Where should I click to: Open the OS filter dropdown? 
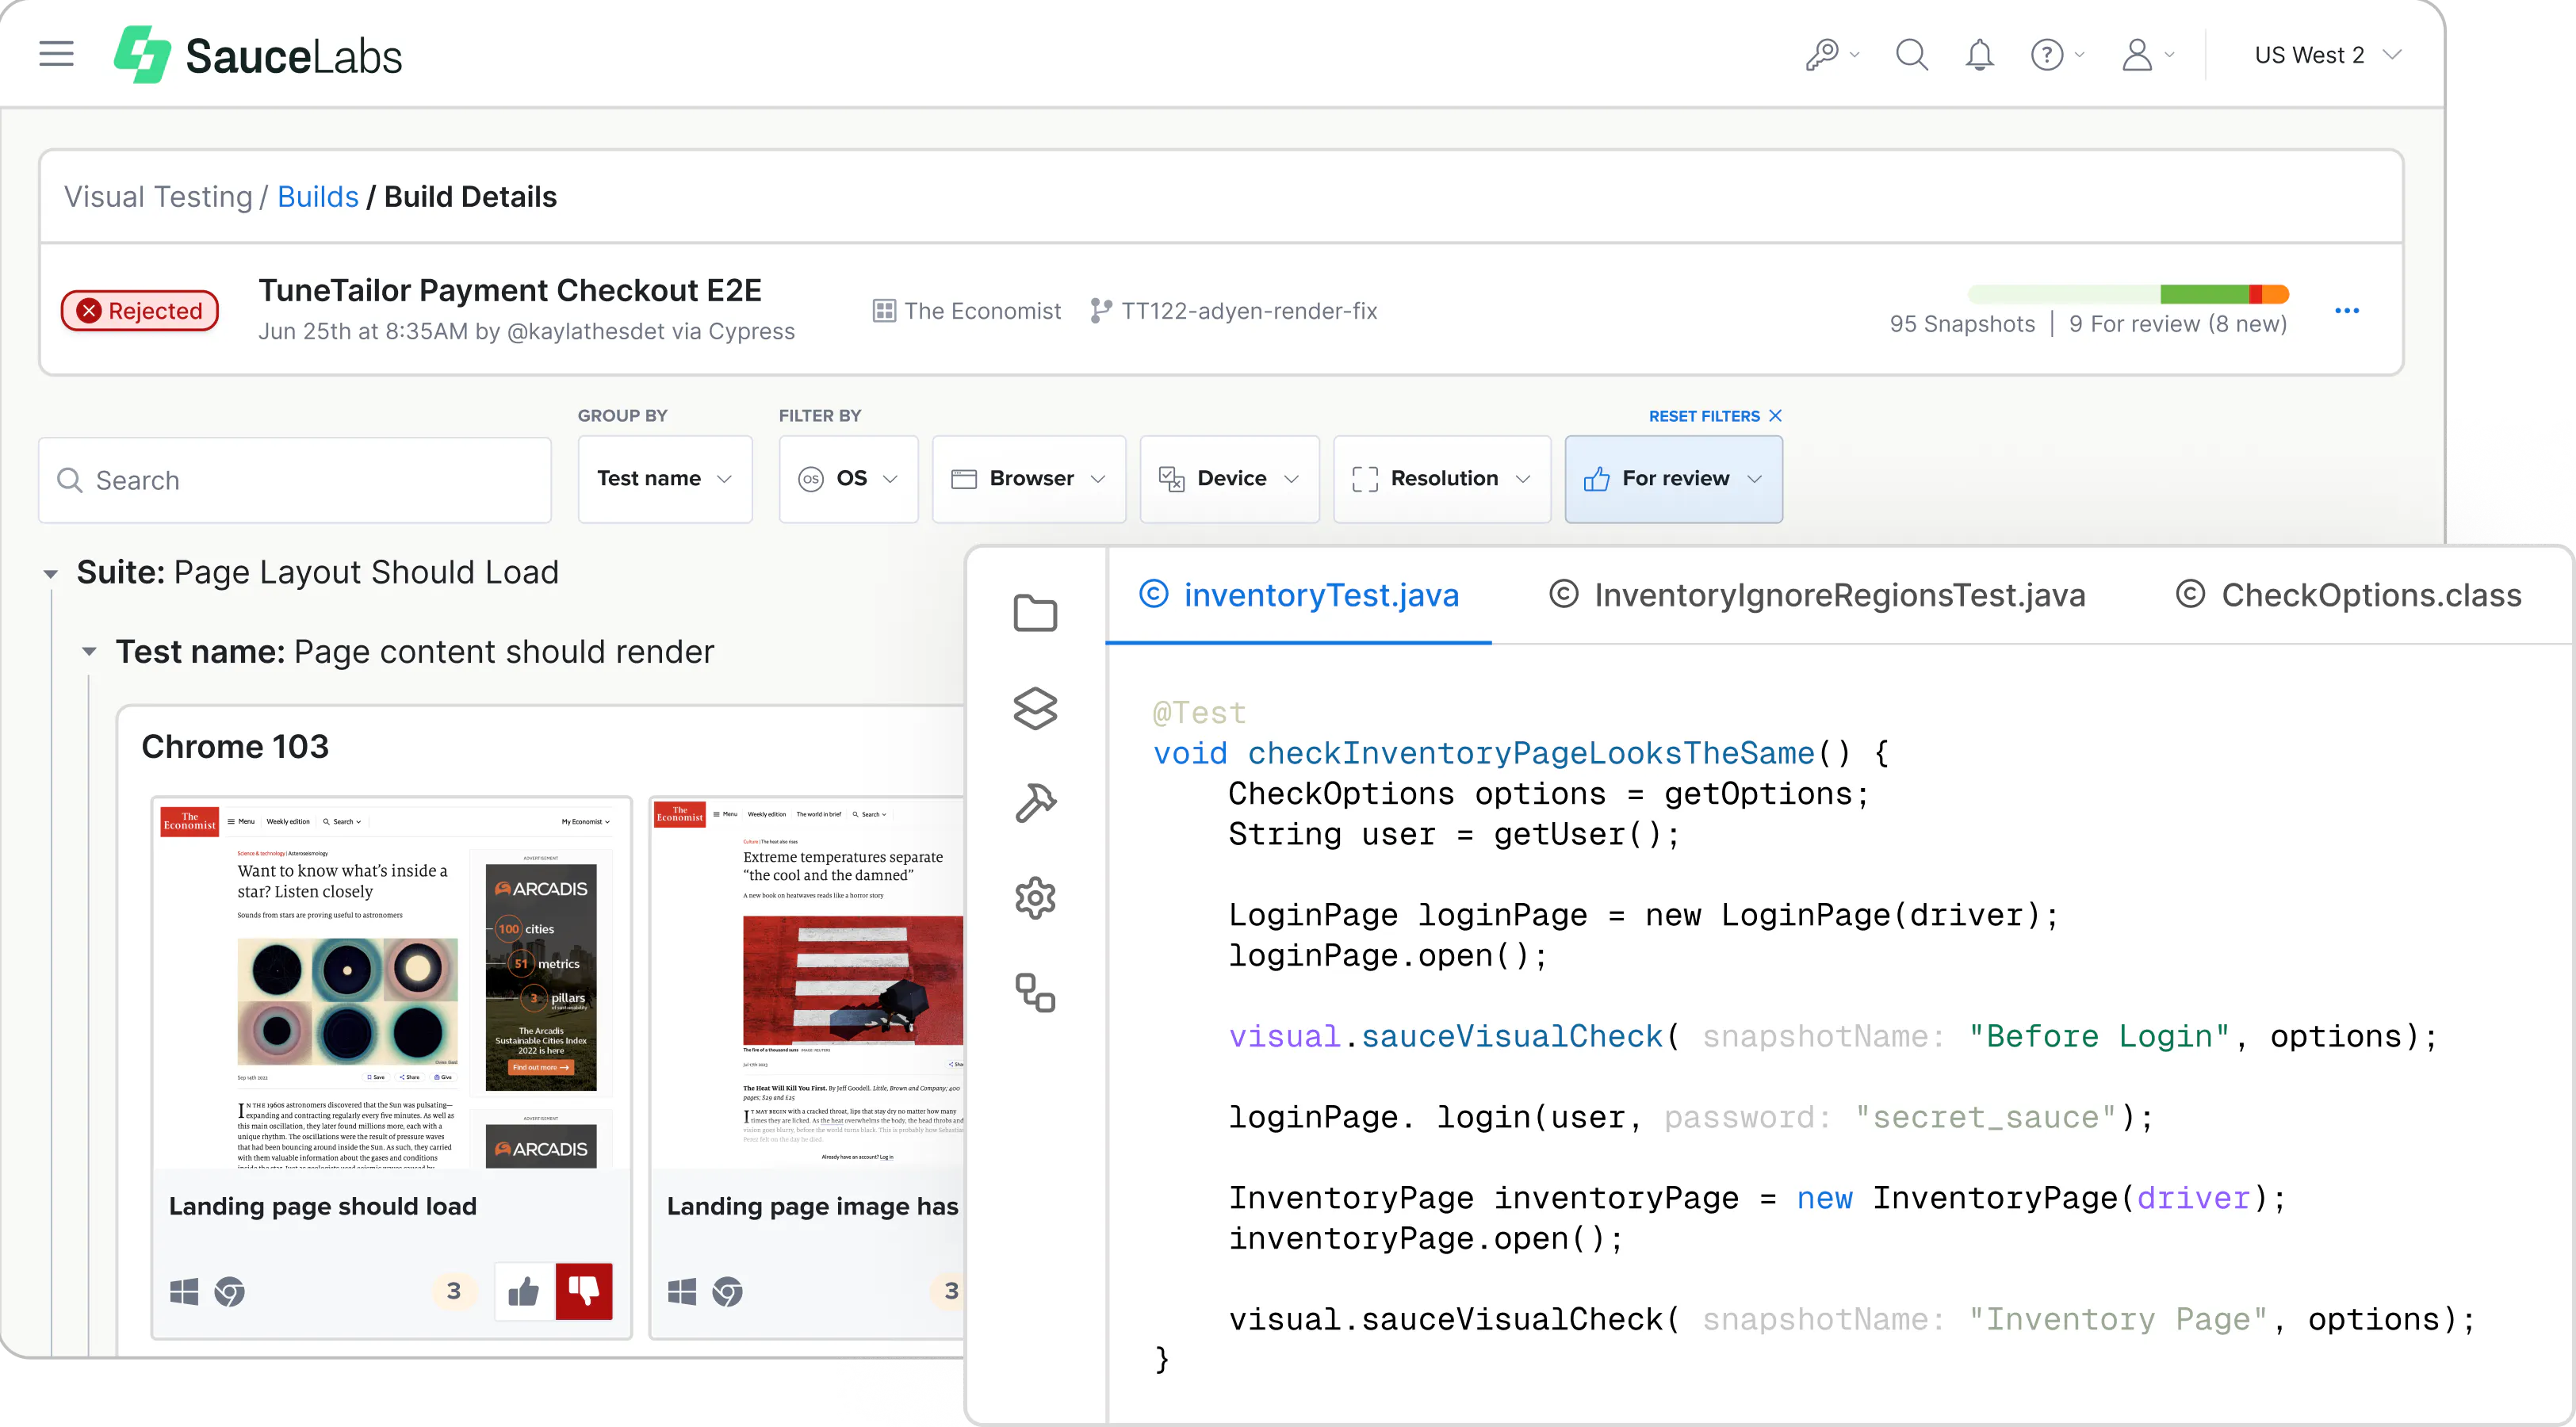coord(848,479)
